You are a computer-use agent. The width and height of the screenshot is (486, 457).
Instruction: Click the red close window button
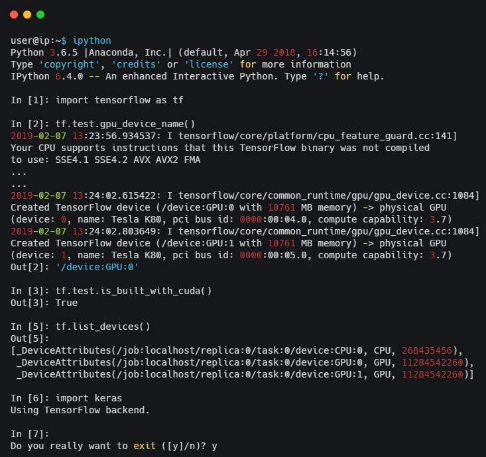point(14,14)
